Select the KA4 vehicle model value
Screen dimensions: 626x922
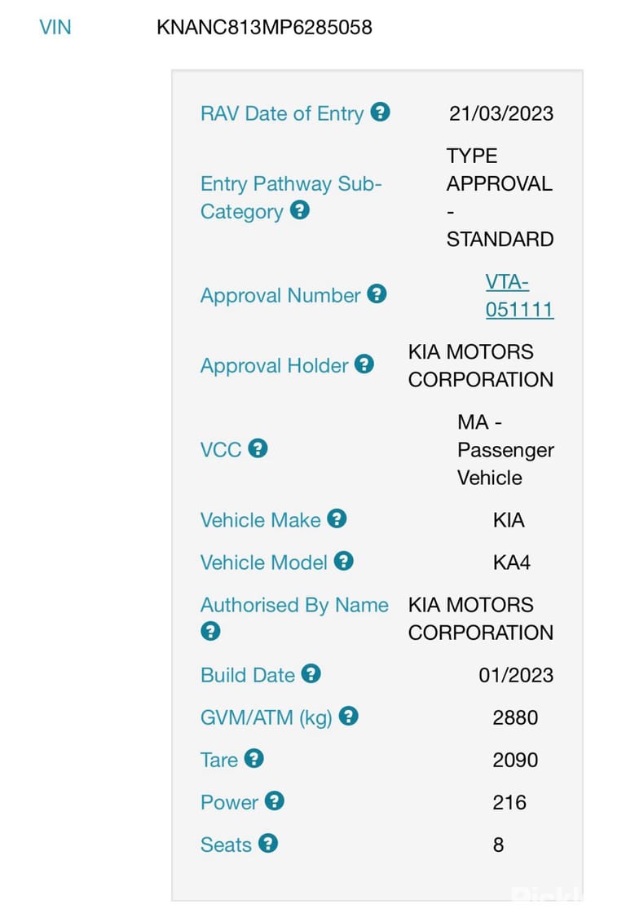click(x=512, y=562)
